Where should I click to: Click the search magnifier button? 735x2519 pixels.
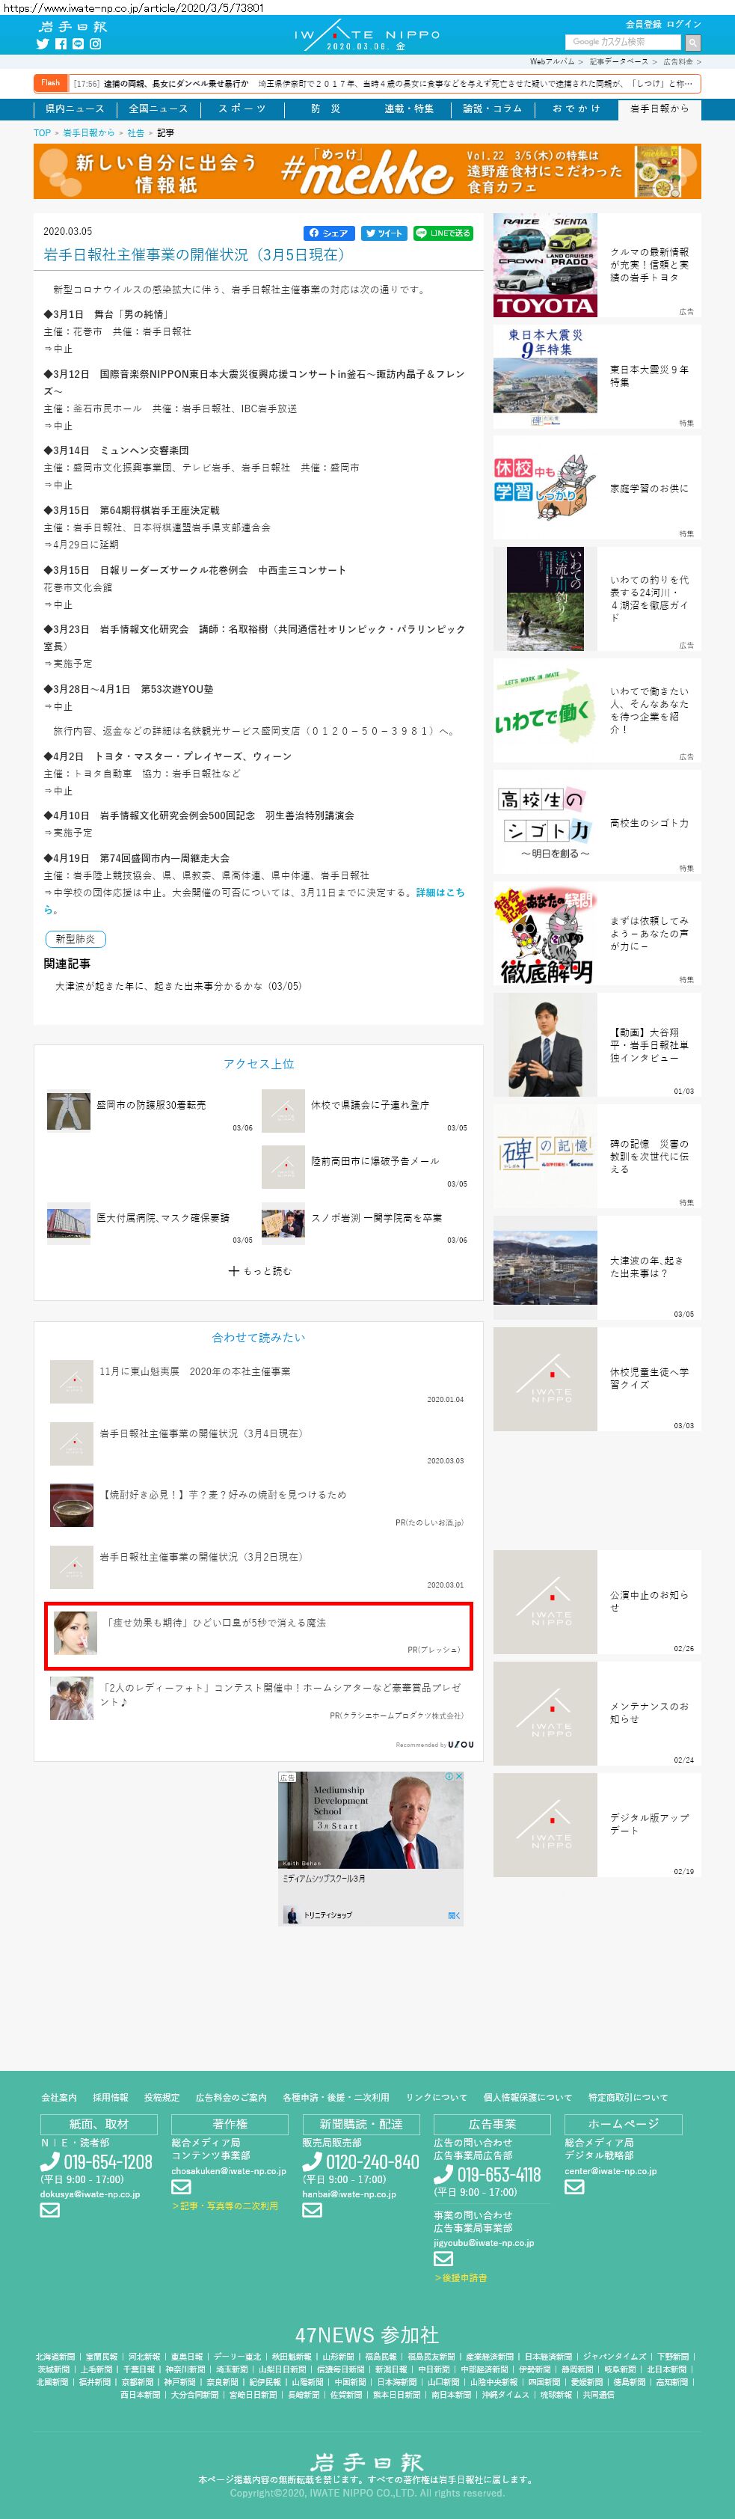tap(692, 42)
